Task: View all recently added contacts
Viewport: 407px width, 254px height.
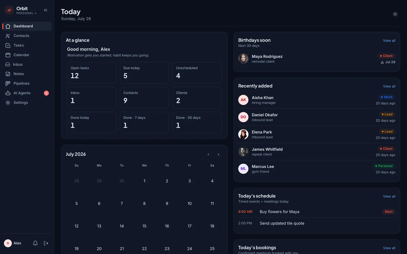Action: [x=389, y=86]
